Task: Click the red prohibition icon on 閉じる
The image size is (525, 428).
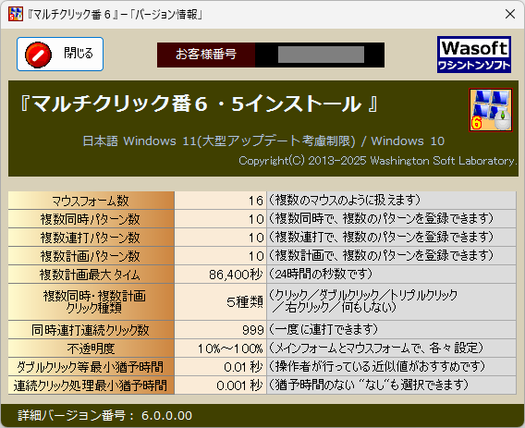Action: click(x=38, y=55)
